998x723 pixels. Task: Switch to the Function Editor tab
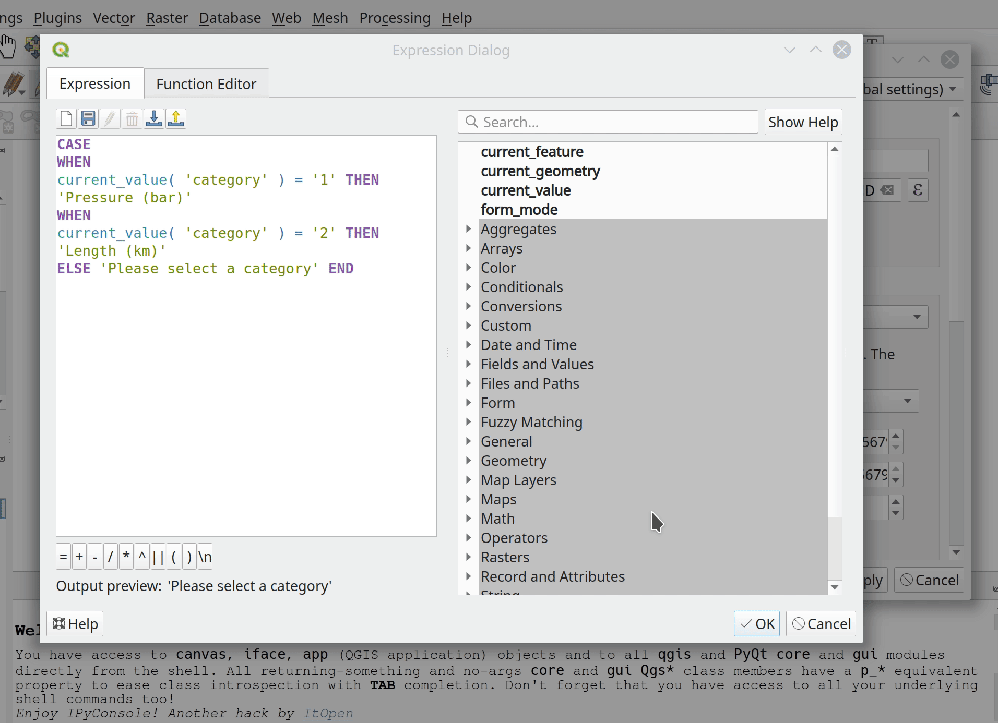click(x=206, y=84)
